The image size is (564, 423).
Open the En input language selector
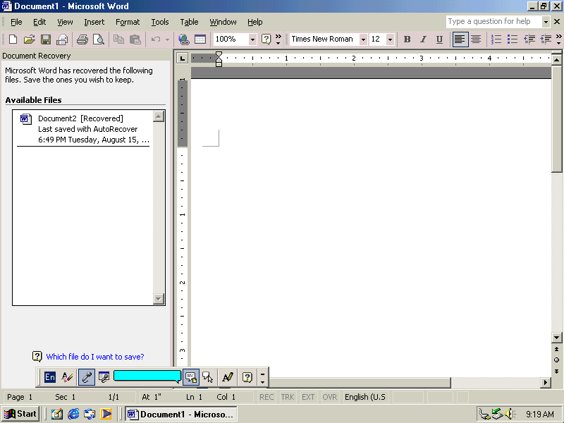click(x=50, y=377)
